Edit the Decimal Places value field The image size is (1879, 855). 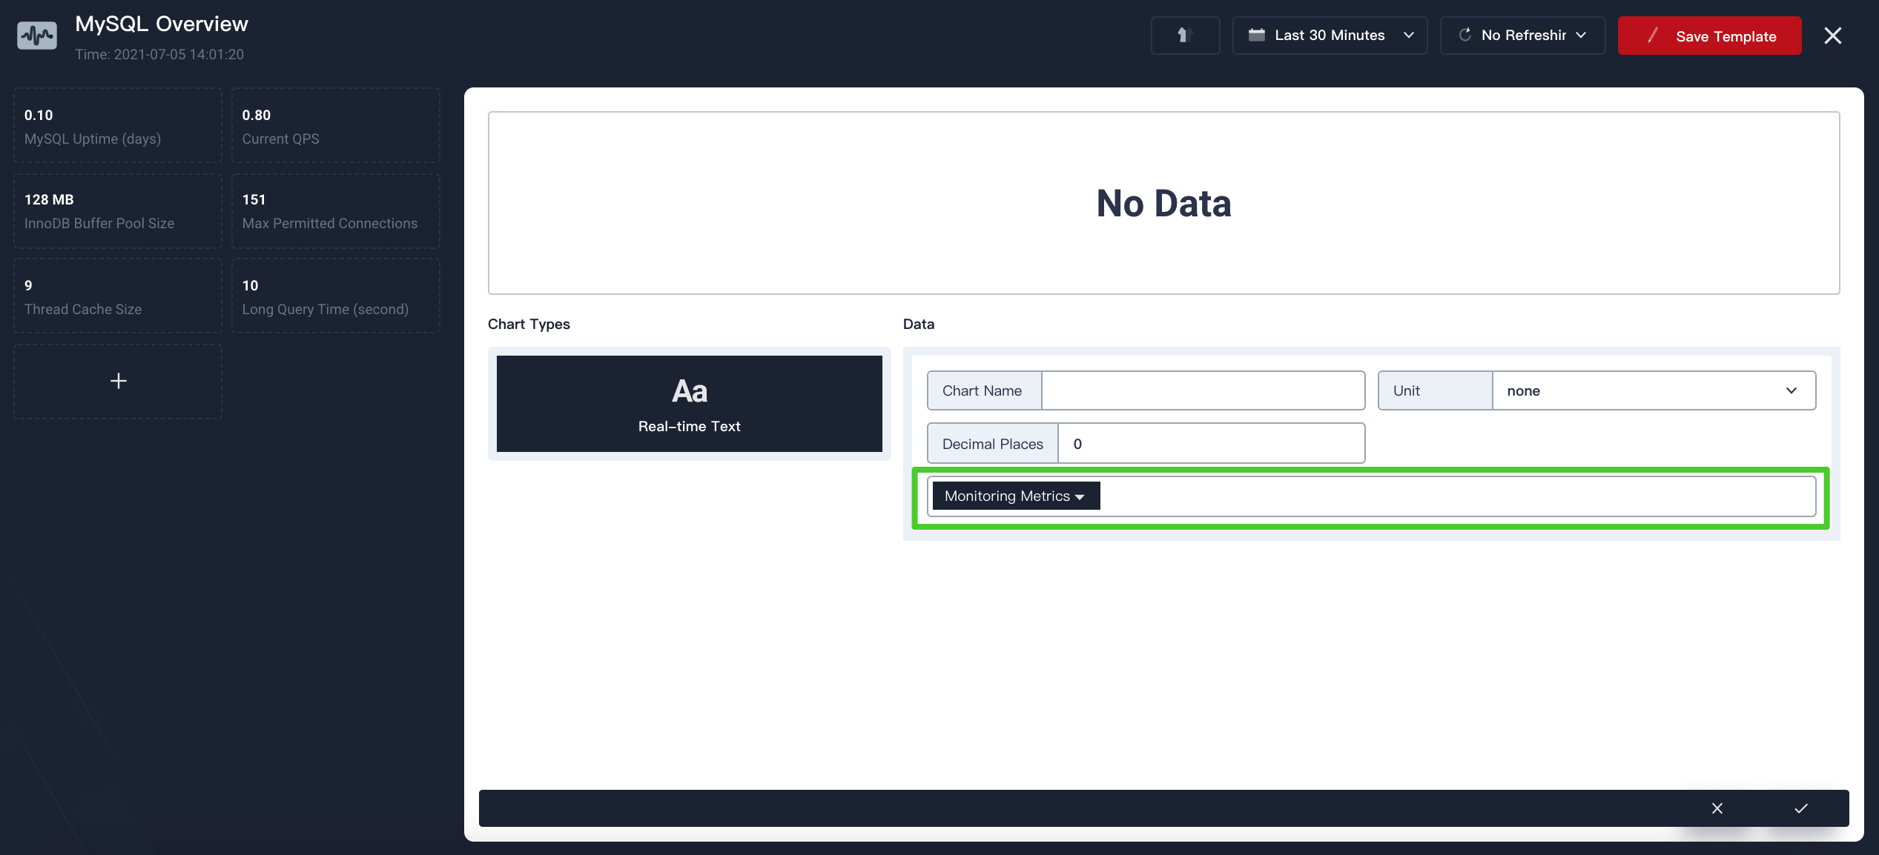(1212, 443)
